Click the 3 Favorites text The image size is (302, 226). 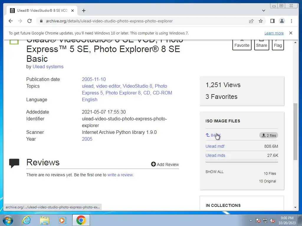221,97
